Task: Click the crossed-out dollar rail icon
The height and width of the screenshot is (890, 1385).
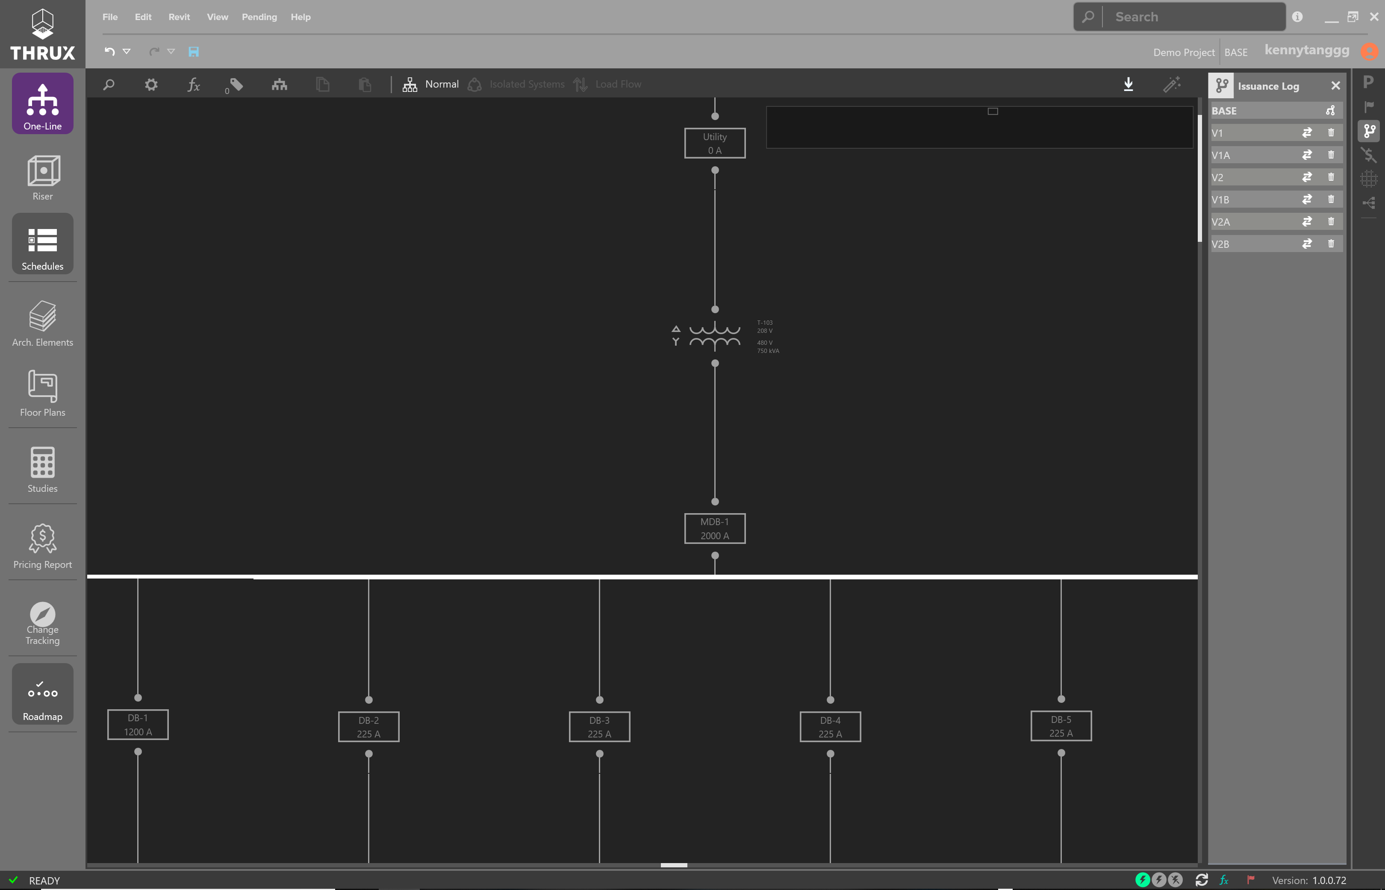Action: tap(1368, 154)
